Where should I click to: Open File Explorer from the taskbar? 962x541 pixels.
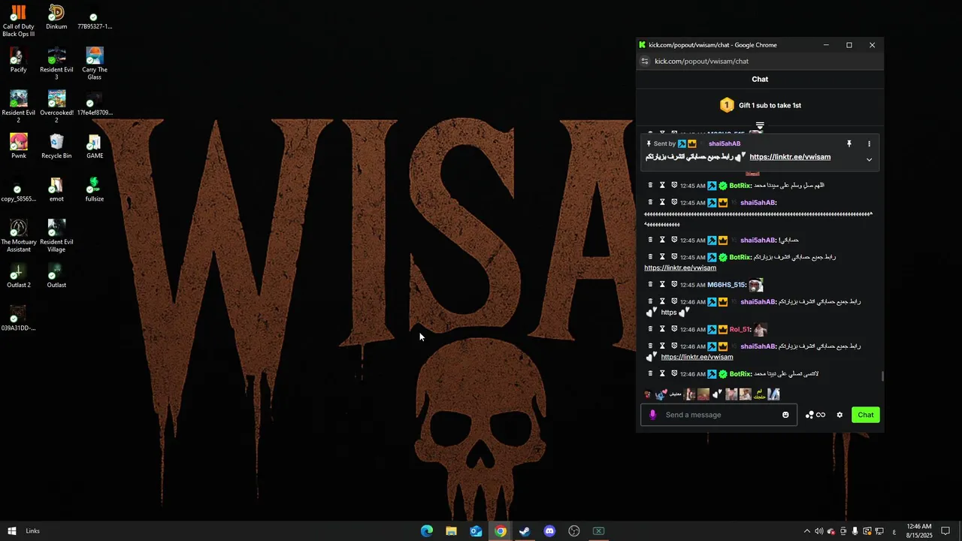click(x=451, y=531)
